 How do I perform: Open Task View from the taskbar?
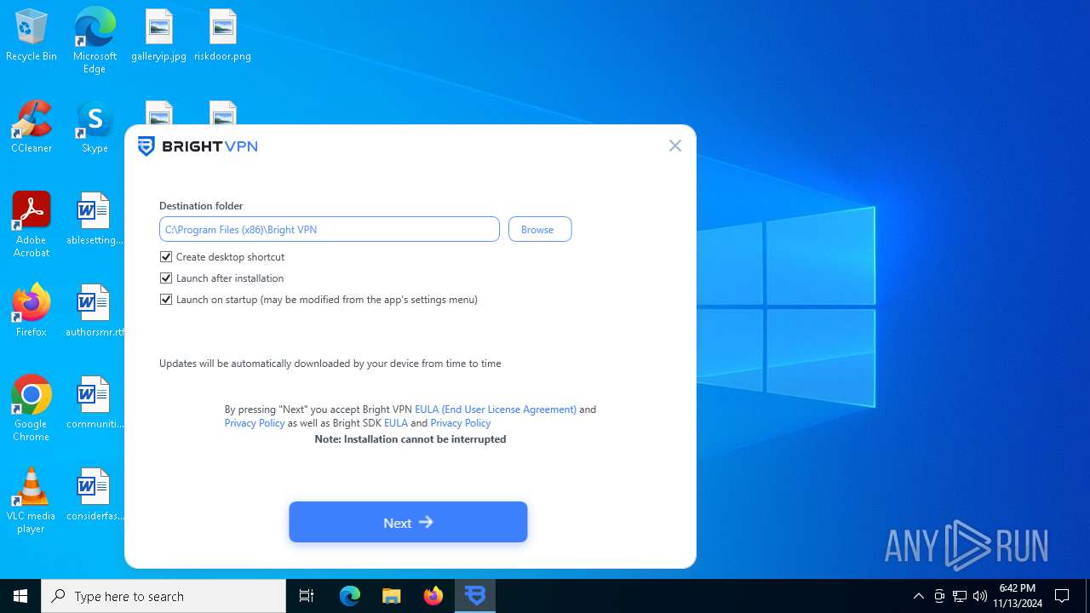click(x=307, y=596)
